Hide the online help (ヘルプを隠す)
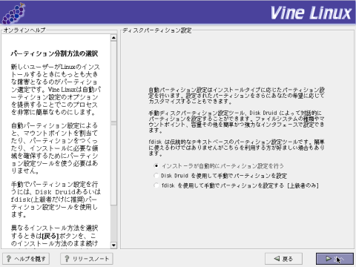356x267 pixels. click(x=26, y=259)
